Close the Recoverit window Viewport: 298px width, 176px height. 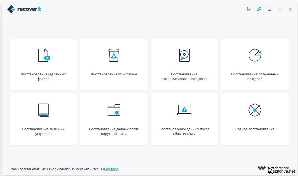[x=290, y=9]
